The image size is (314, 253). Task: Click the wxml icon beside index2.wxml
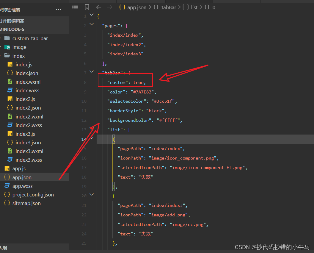click(x=10, y=116)
